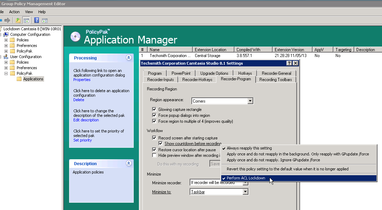Click the Edit description link

pyautogui.click(x=86, y=120)
